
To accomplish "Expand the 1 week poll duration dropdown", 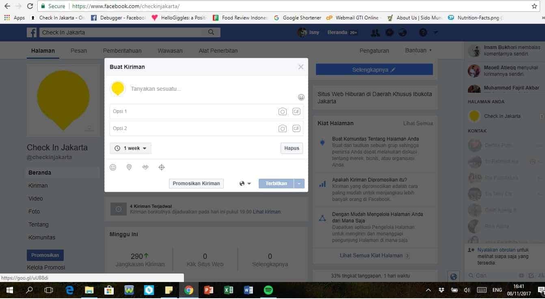I will coord(130,148).
